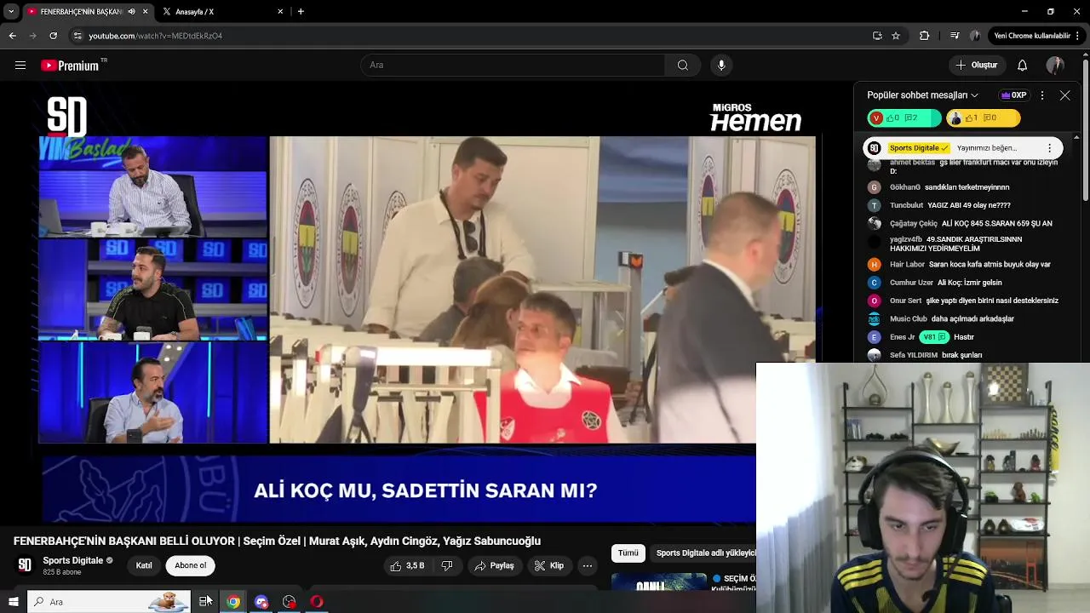The height and width of the screenshot is (613, 1090).
Task: Select the Tümü filter chip
Action: point(628,553)
